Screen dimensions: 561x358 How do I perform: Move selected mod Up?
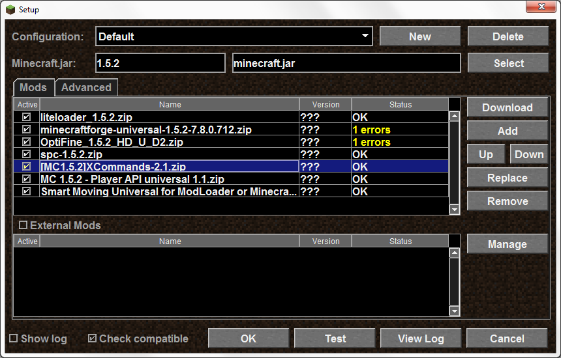tap(486, 154)
